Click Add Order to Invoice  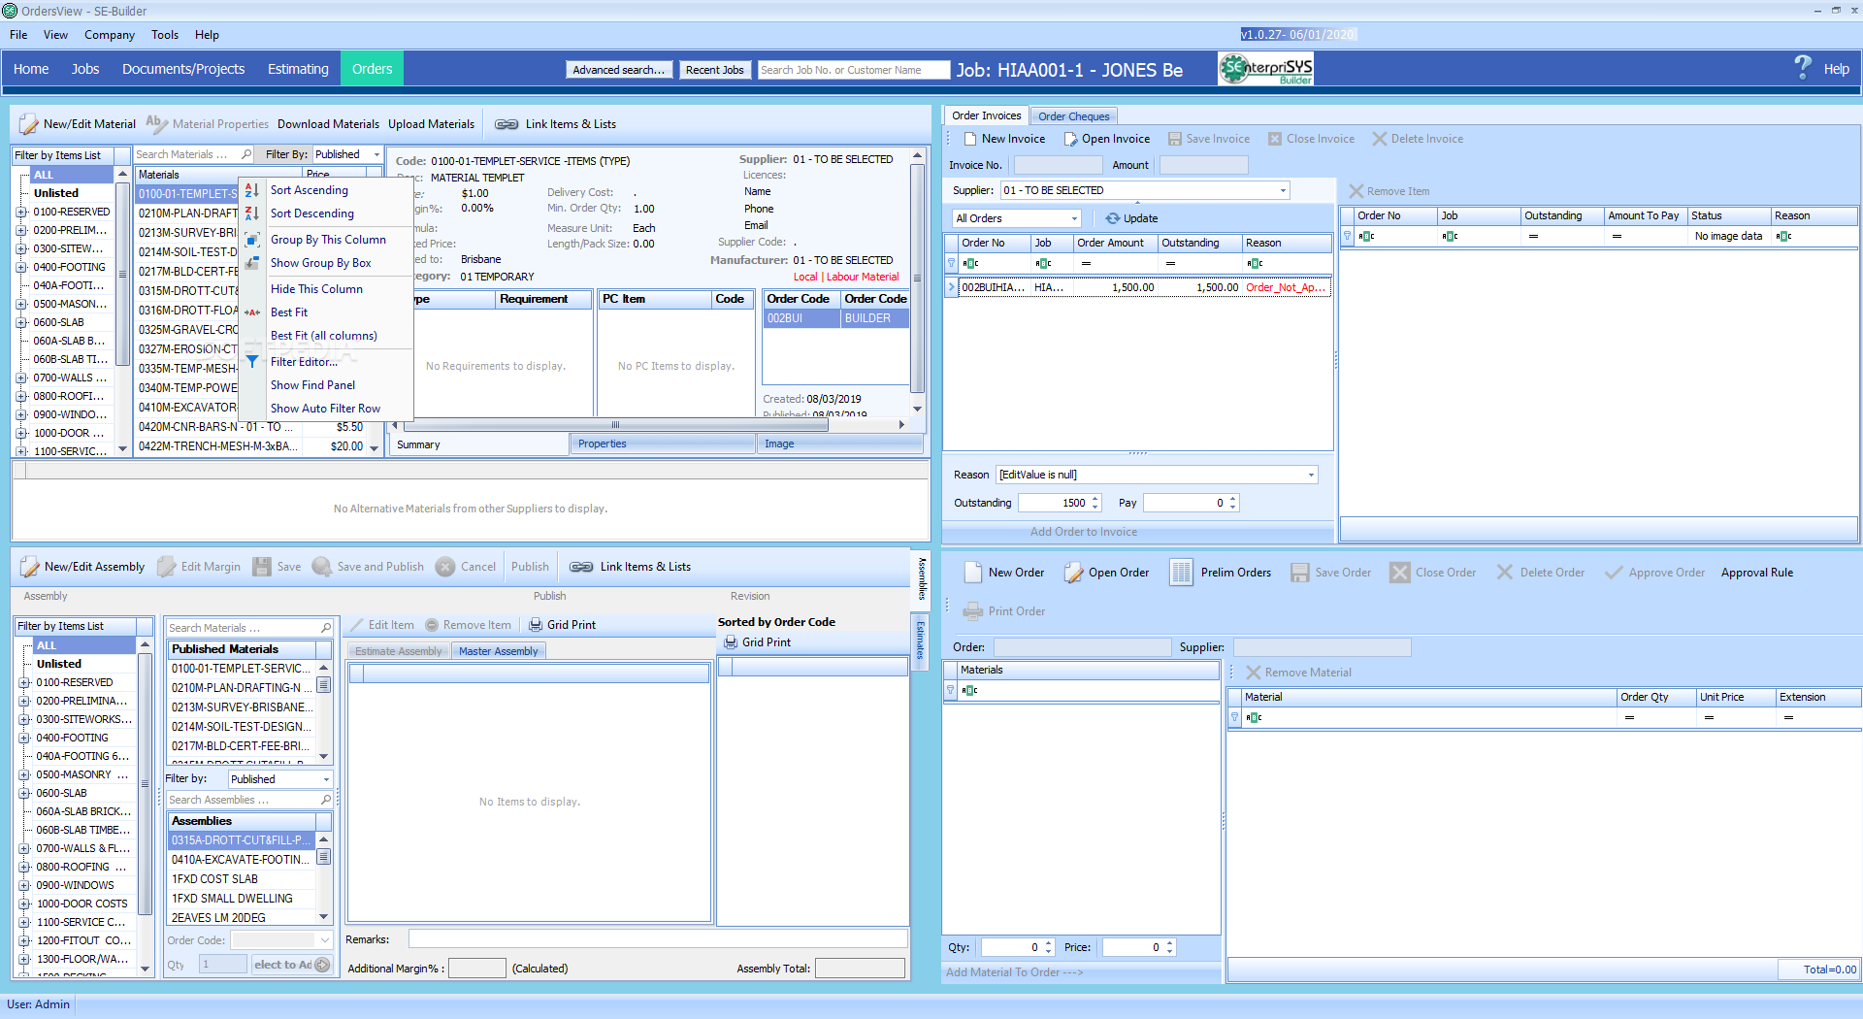click(1083, 532)
